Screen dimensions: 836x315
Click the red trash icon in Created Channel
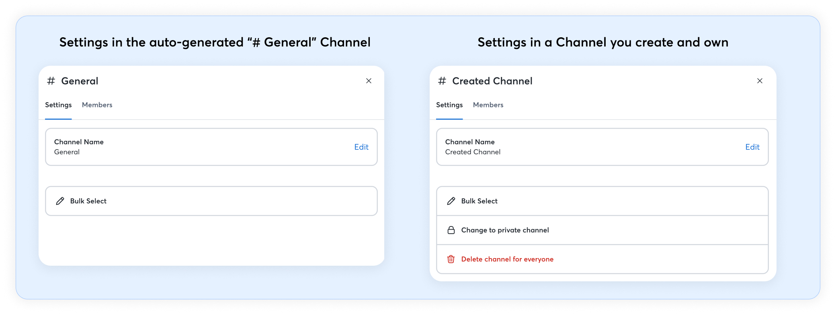(x=451, y=259)
